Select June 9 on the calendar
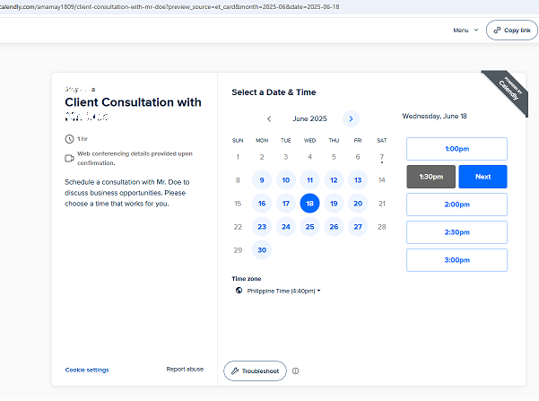This screenshot has width=539, height=401. click(x=262, y=180)
